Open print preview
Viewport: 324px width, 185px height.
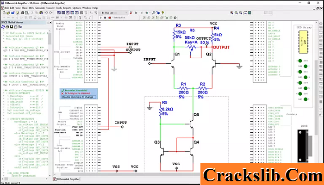[27, 13]
